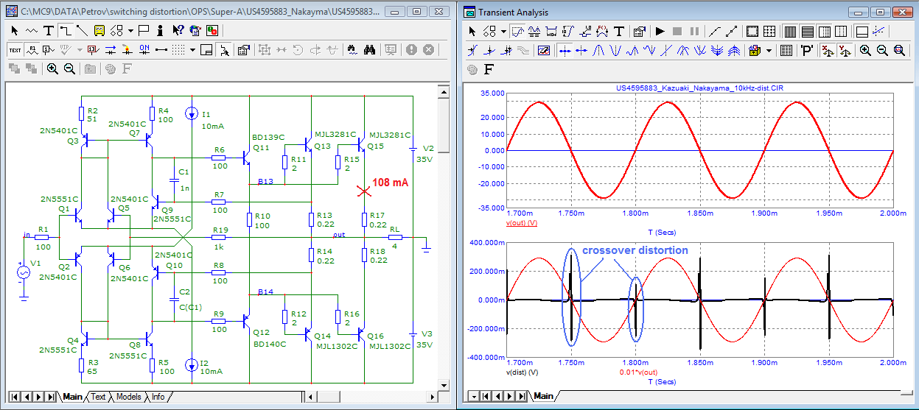Select voltage source V1 in schematic

[24, 272]
